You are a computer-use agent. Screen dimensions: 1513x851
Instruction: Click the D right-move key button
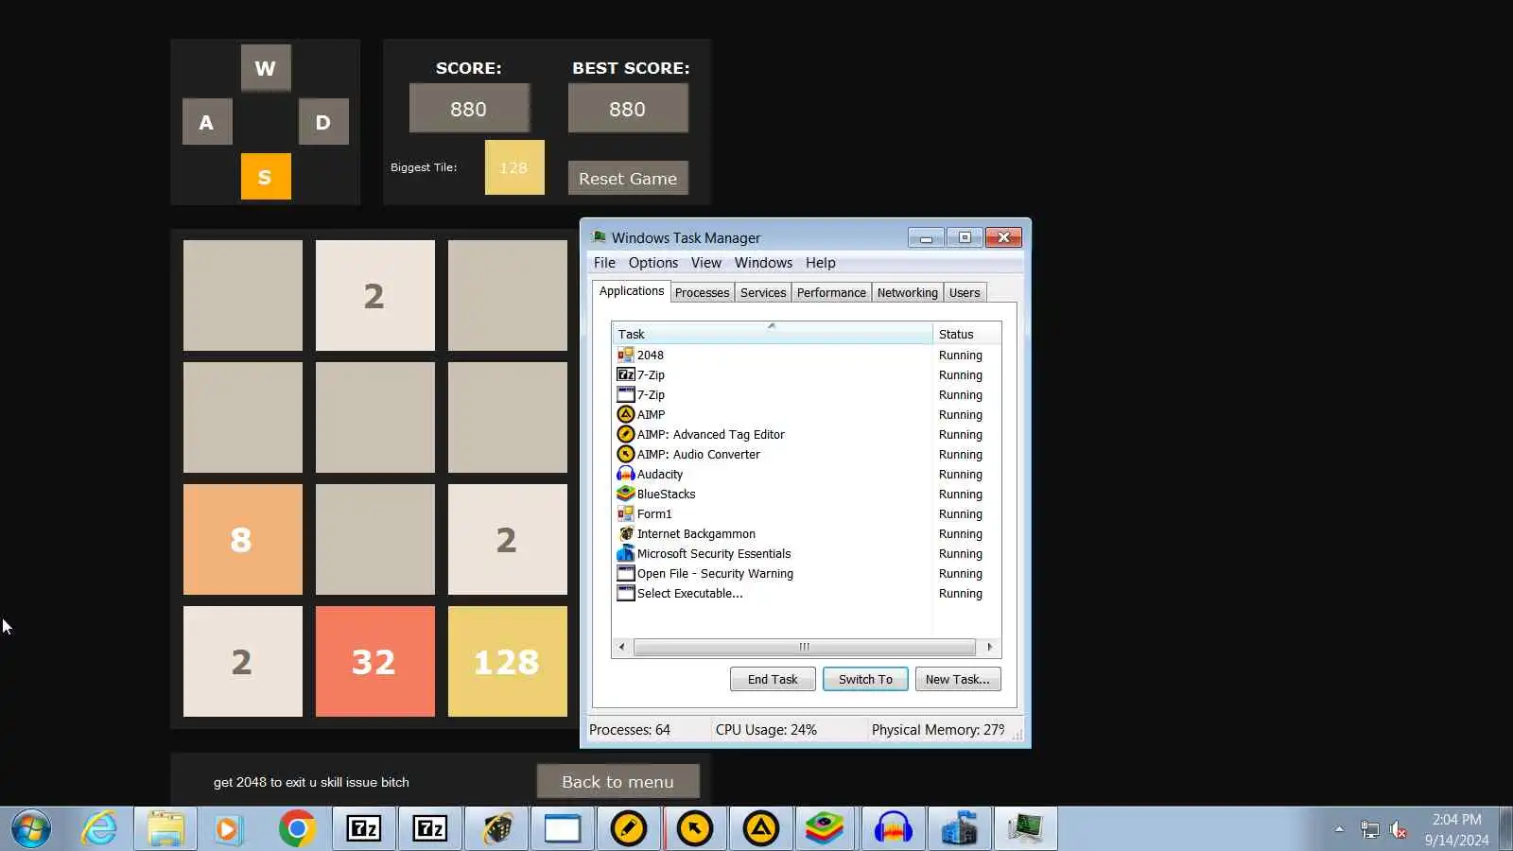[323, 122]
